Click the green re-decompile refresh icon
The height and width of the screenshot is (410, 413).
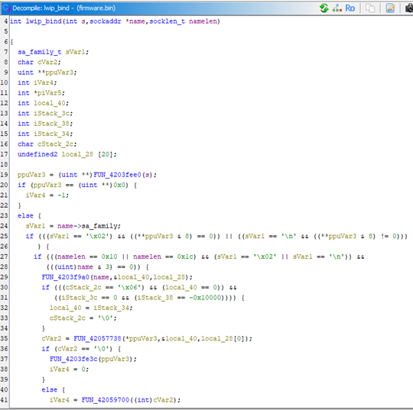coord(324,8)
